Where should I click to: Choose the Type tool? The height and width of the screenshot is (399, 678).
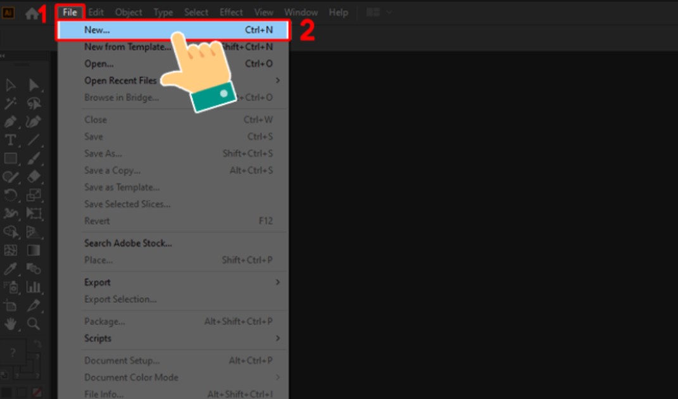coord(11,140)
